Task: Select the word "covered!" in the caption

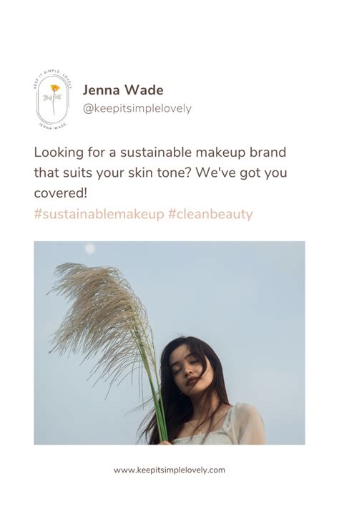Action: 61,193
